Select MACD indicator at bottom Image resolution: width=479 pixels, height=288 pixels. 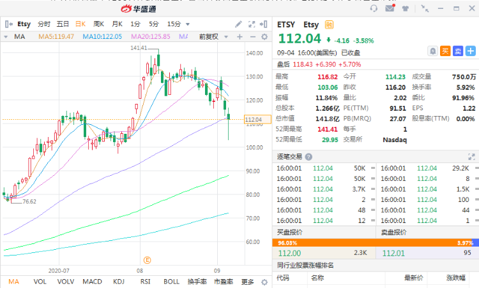pyautogui.click(x=92, y=282)
